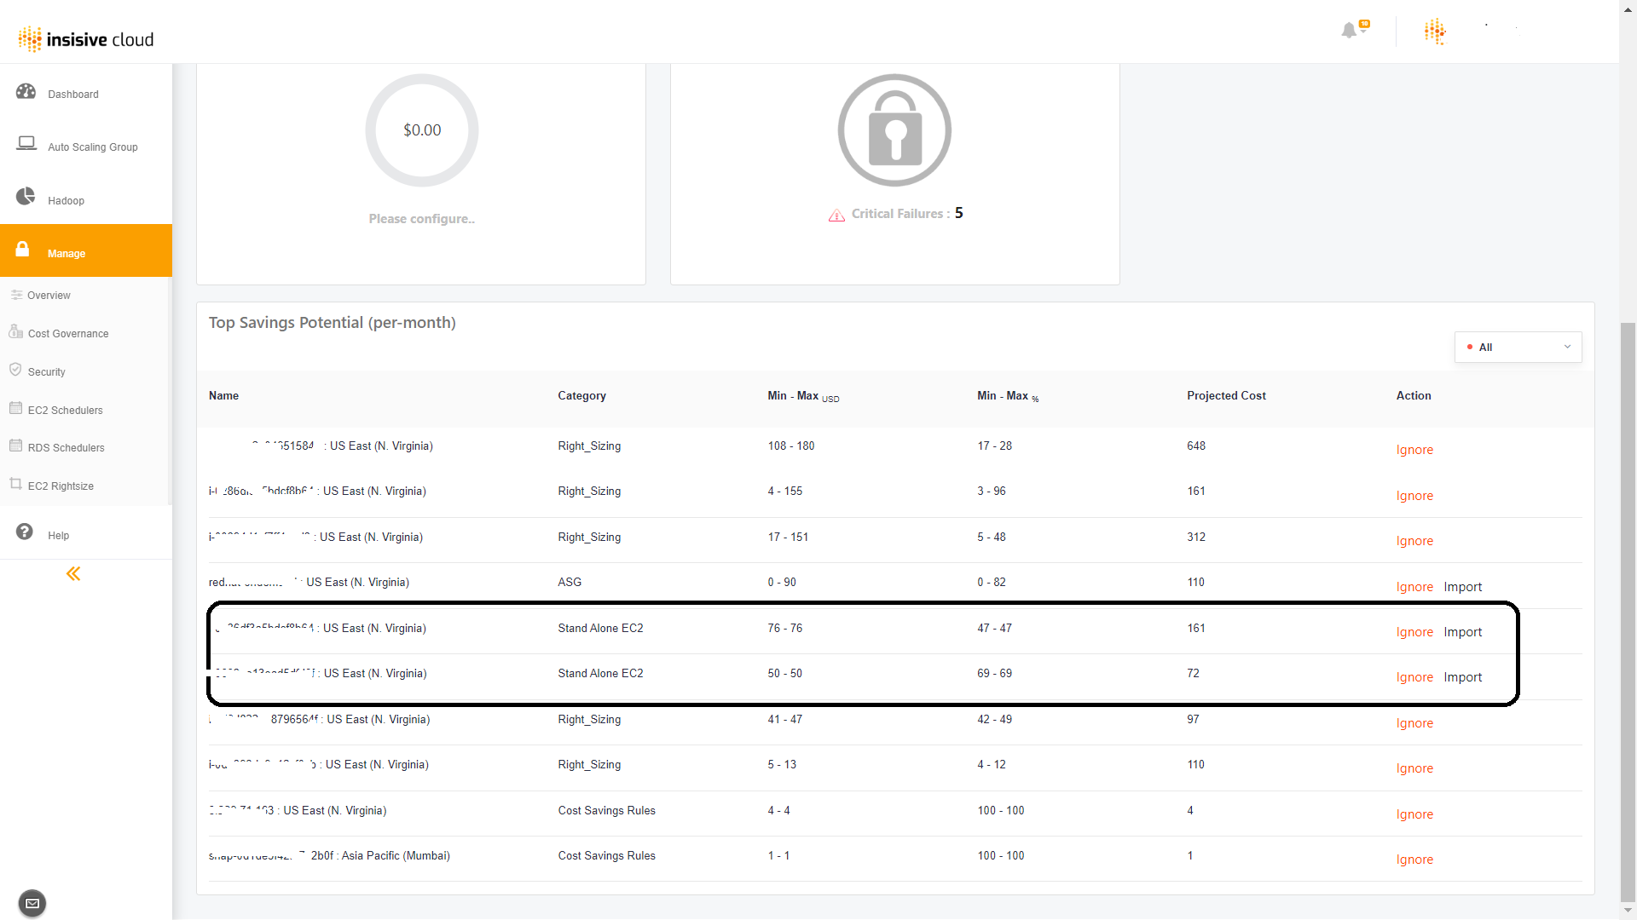Click Ignore for the 648 projected cost row
The image size is (1637, 920).
point(1414,450)
